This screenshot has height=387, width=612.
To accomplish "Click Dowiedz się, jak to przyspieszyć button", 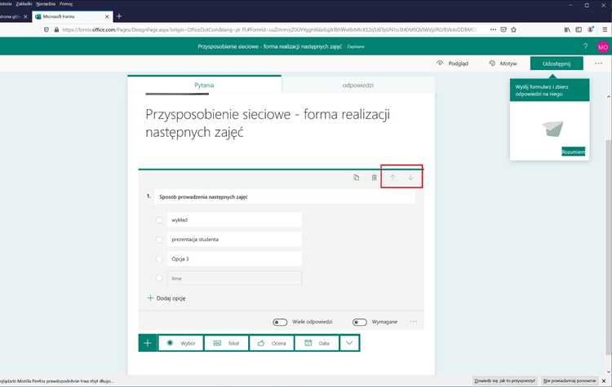I will coord(504,380).
